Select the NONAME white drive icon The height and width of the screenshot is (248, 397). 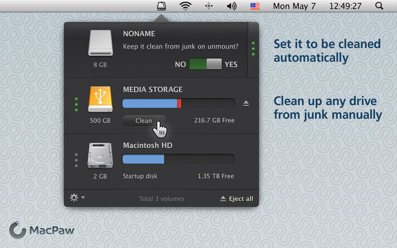coord(100,43)
